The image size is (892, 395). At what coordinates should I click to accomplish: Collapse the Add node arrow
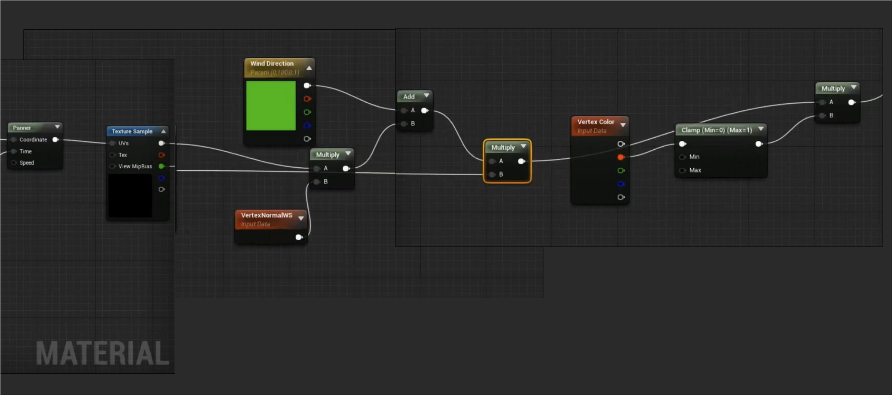[x=426, y=96]
